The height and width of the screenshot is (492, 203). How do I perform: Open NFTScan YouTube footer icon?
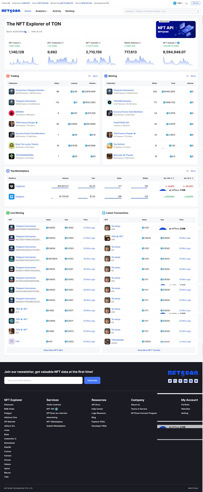click(x=185, y=381)
